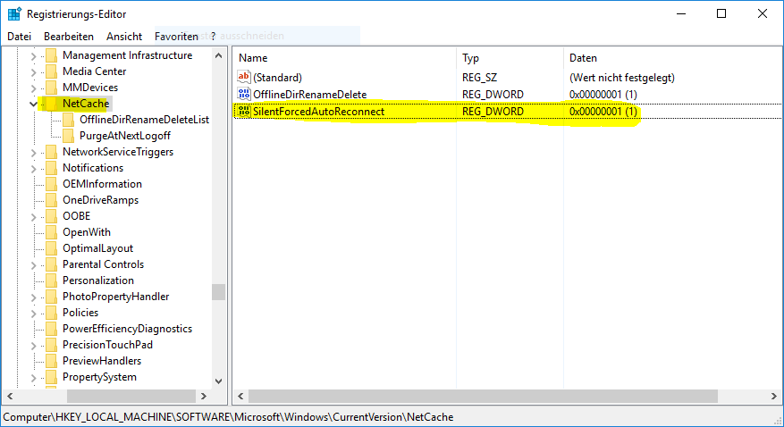Viewport: 784px width, 427px height.
Task: Collapse the NetCache tree node
Action: pyautogui.click(x=33, y=104)
